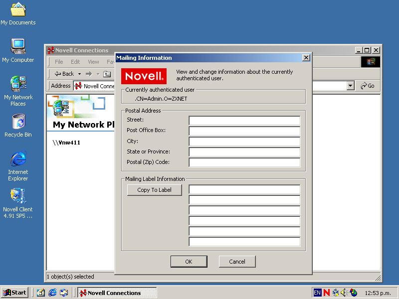The width and height of the screenshot is (399, 299).
Task: Click Forward arrow in toolbar
Action: tap(89, 74)
